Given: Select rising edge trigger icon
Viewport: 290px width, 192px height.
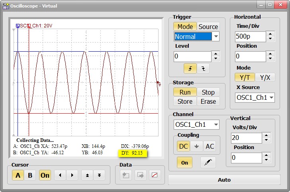Looking at the screenshot, I should pos(190,68).
